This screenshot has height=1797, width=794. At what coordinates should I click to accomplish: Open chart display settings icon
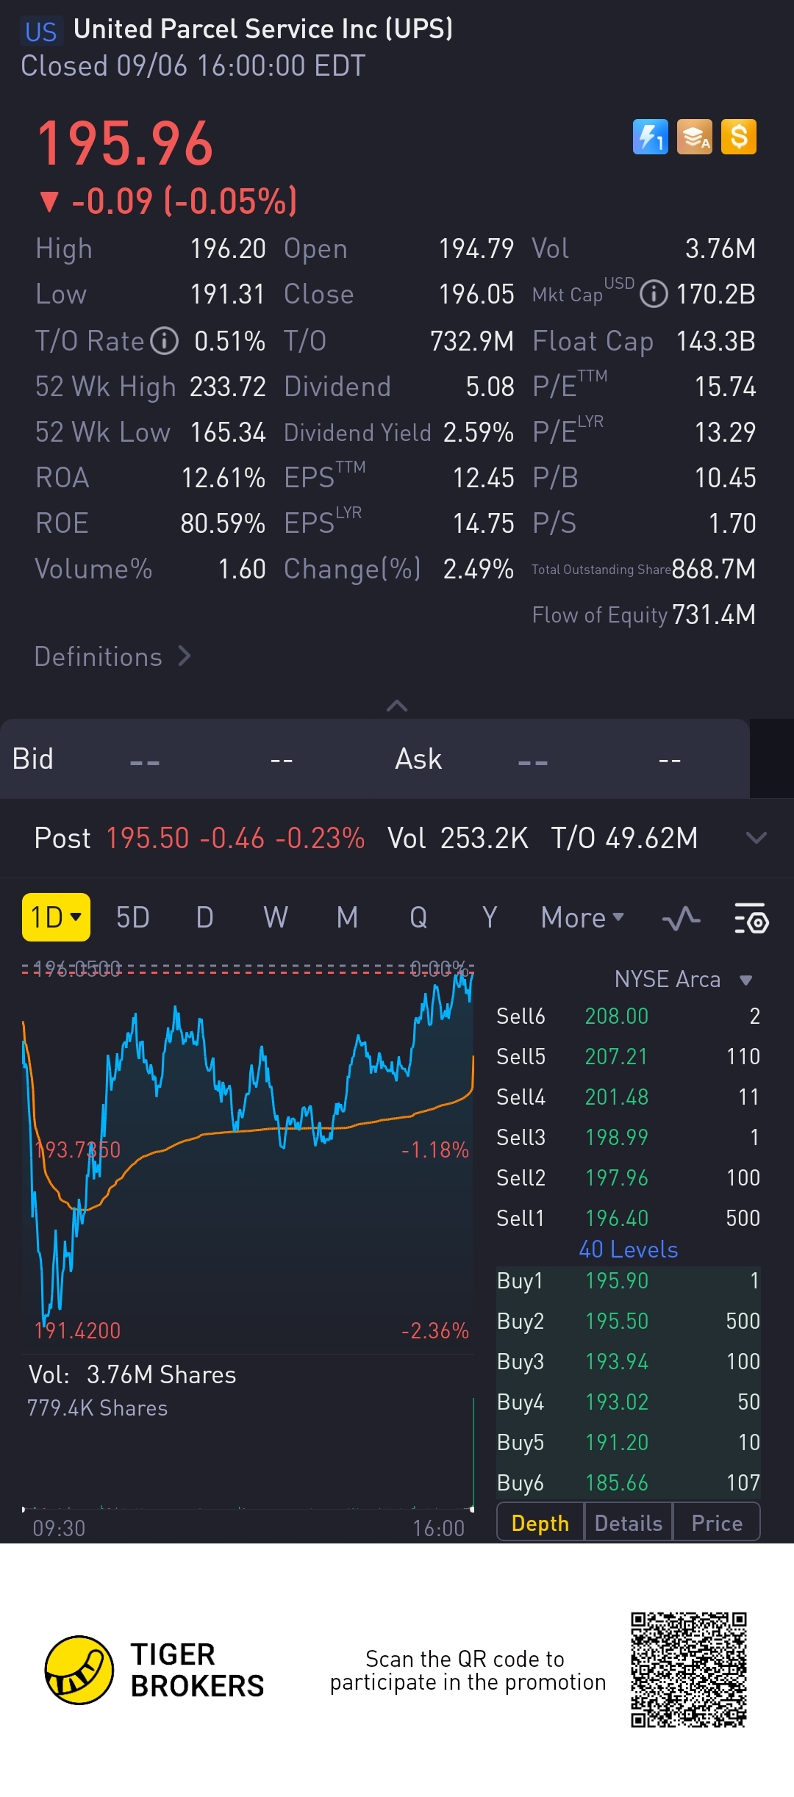tap(751, 918)
